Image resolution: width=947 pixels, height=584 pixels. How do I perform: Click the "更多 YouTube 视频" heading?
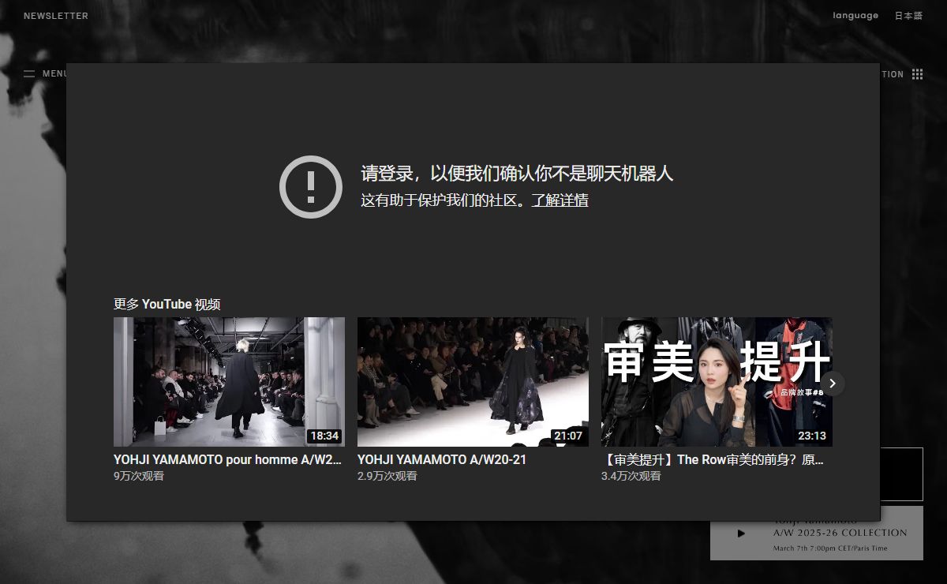167,305
